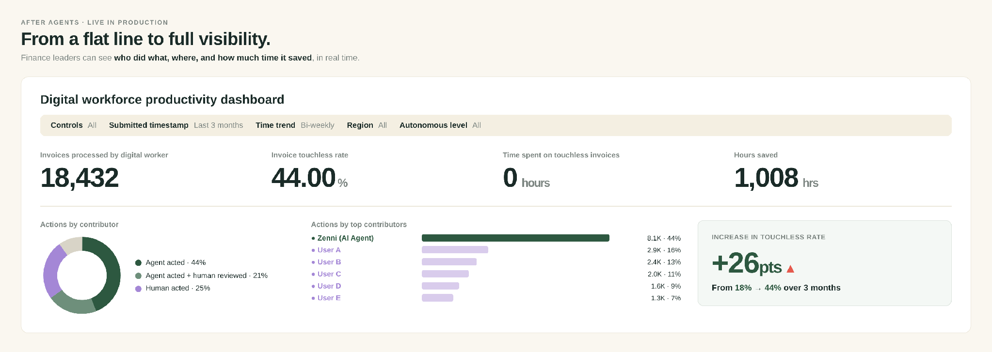Click the purple Human acted legend dot
Viewport: 992px width, 352px height.
138,289
